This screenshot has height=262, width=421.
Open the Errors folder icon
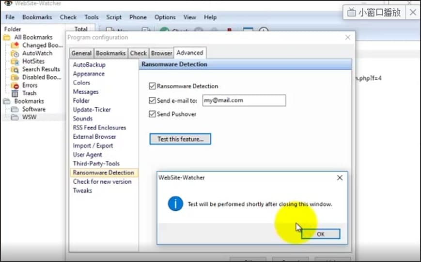tap(15, 86)
